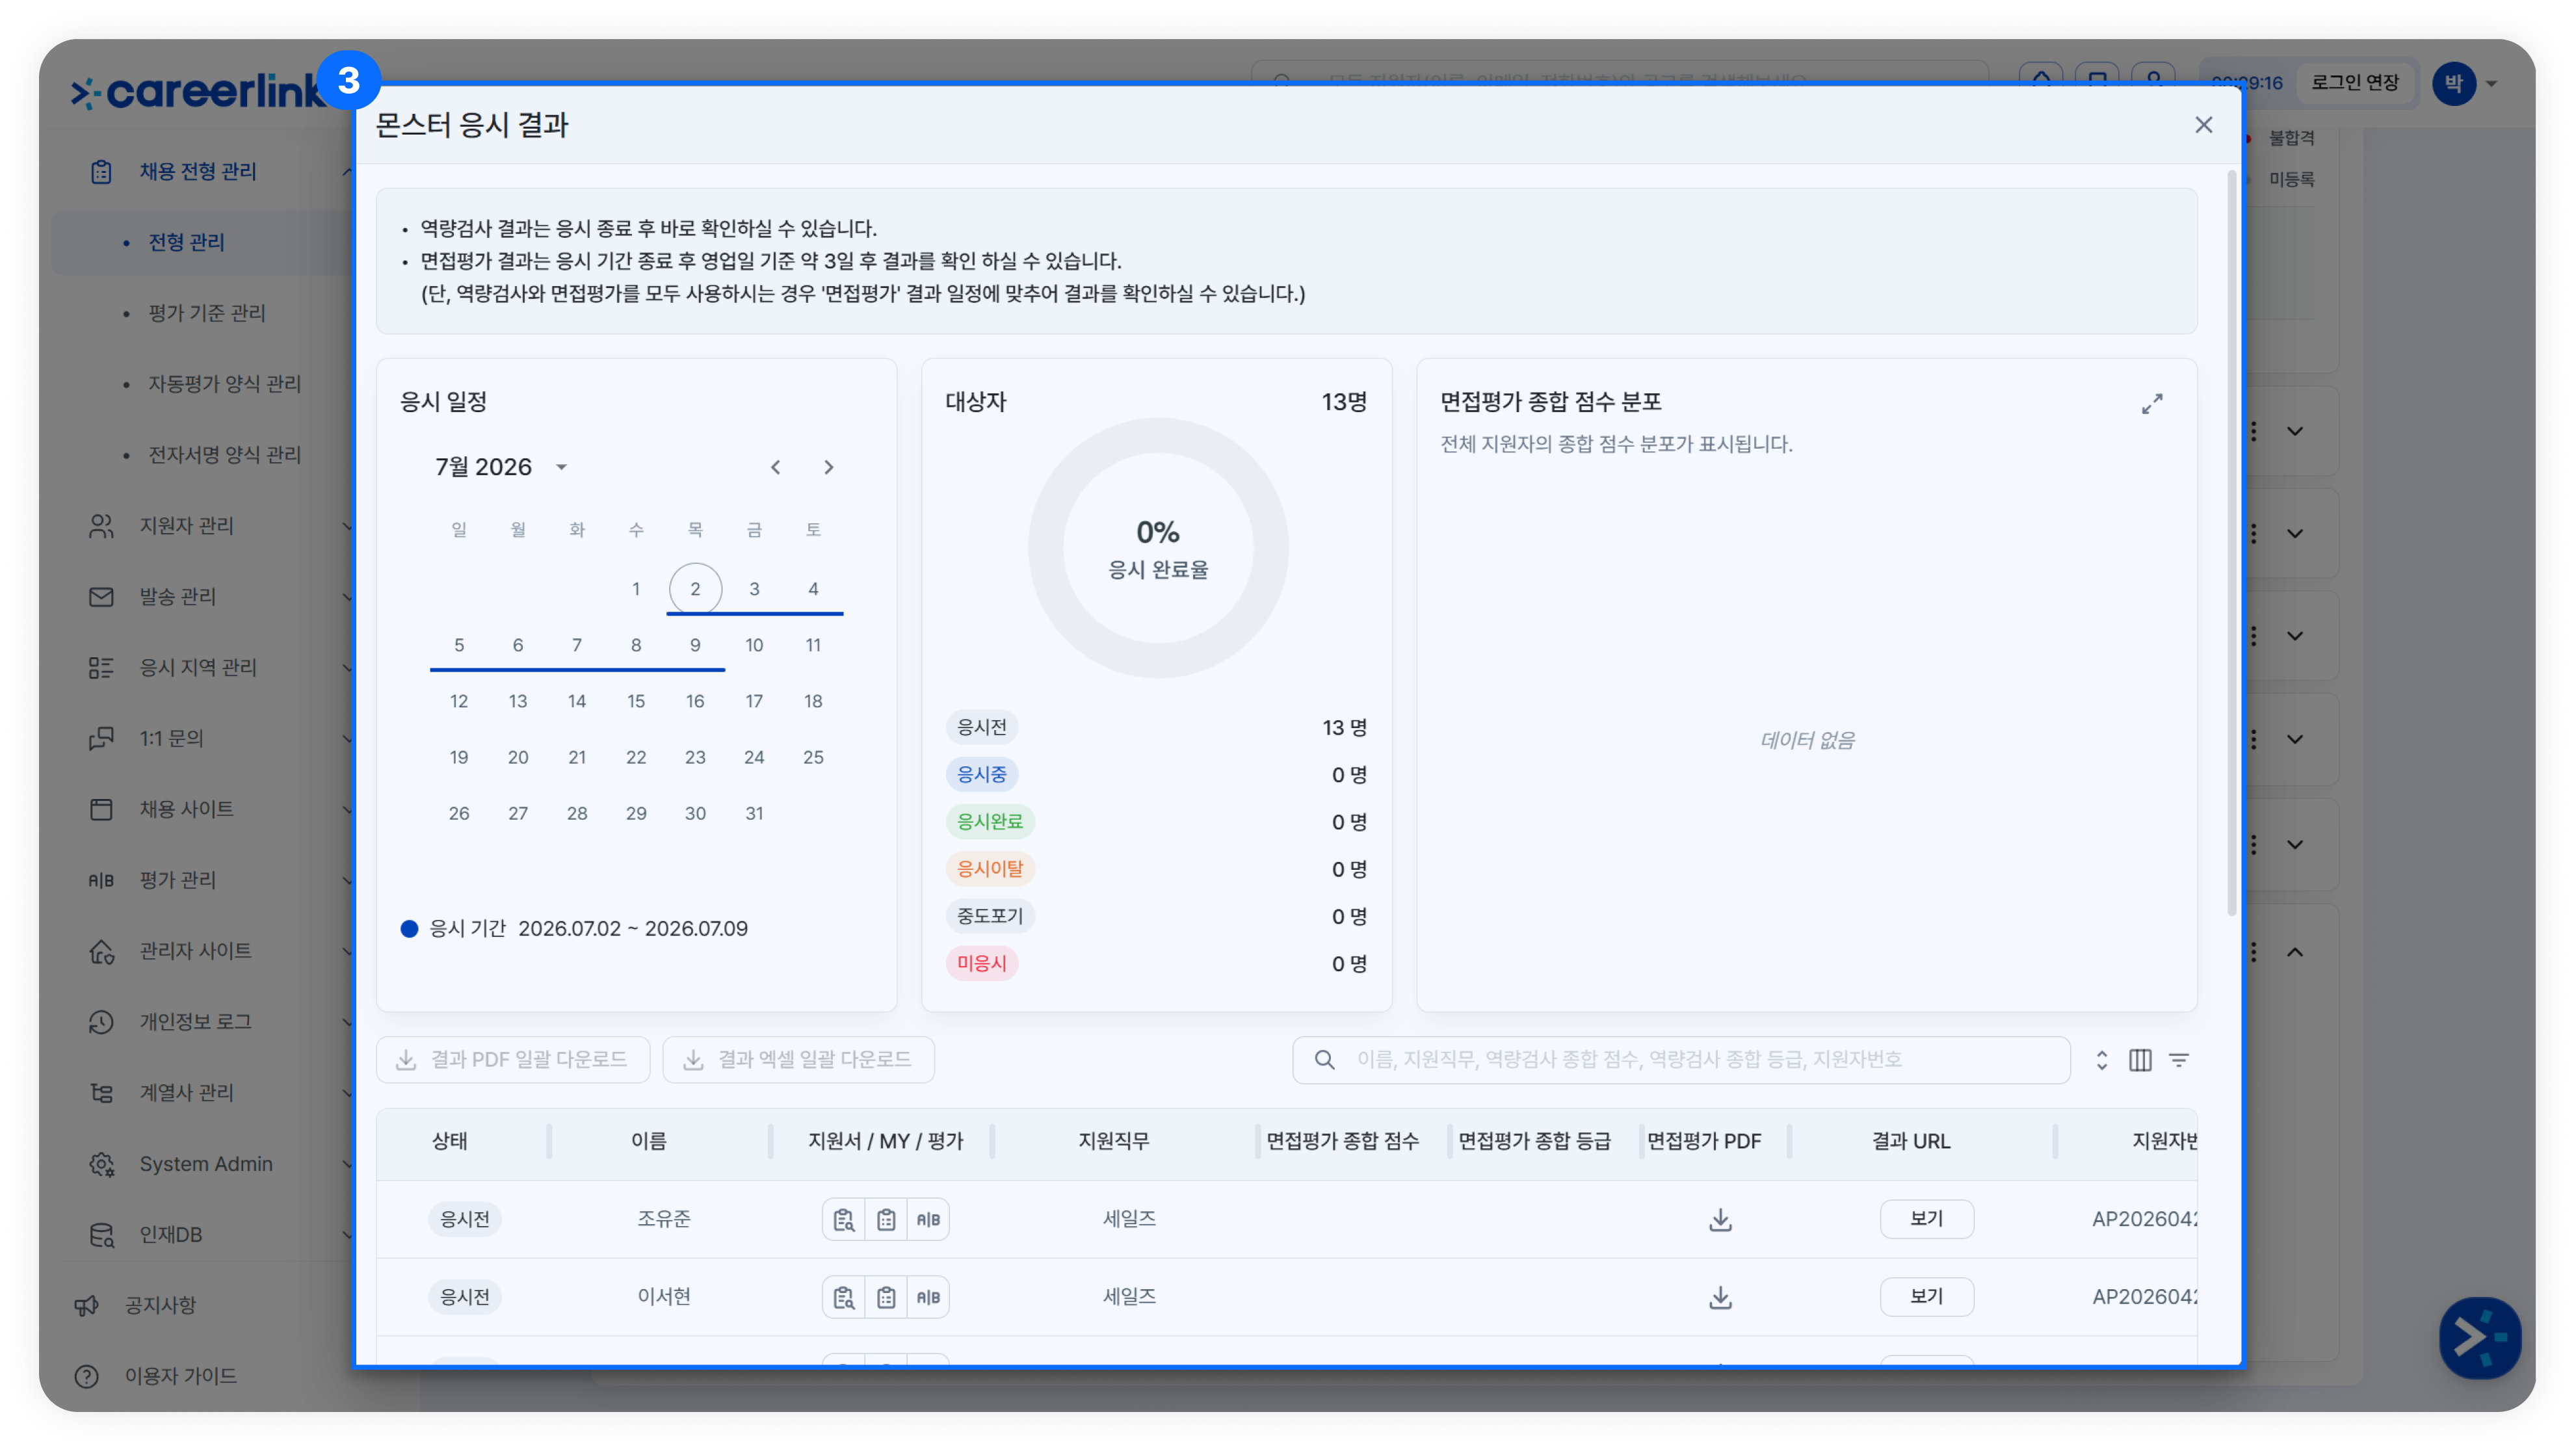Select July 2 on the calendar
This screenshot has height=1451, width=2576.
695,588
